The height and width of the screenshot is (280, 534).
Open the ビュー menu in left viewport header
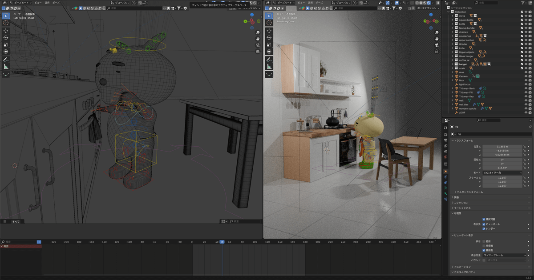[38, 2]
